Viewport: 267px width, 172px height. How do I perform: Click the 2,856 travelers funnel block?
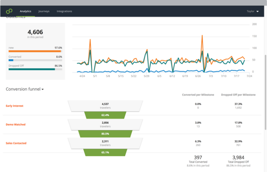point(105,124)
